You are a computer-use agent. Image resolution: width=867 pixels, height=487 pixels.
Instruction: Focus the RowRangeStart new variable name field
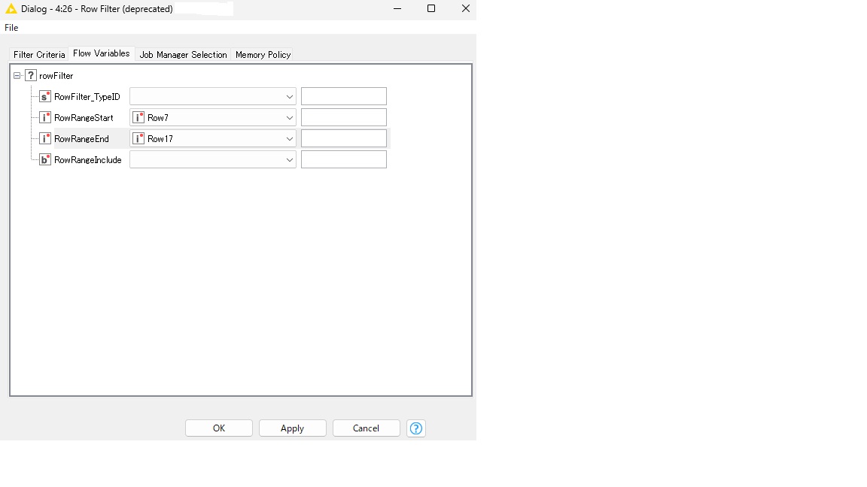tap(343, 117)
